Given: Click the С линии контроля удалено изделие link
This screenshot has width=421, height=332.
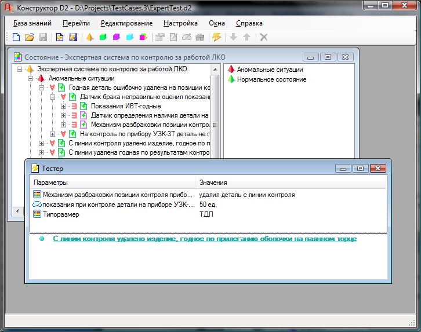Looking at the screenshot, I should 204,239.
